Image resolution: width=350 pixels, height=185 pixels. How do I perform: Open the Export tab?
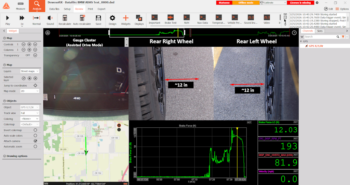click(101, 9)
